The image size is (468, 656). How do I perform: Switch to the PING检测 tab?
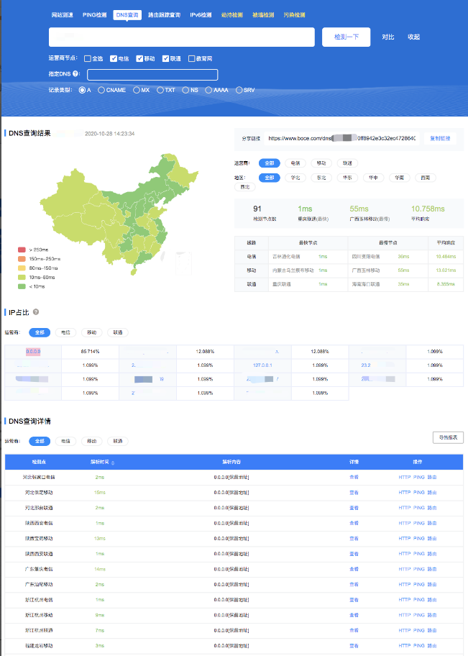point(94,14)
